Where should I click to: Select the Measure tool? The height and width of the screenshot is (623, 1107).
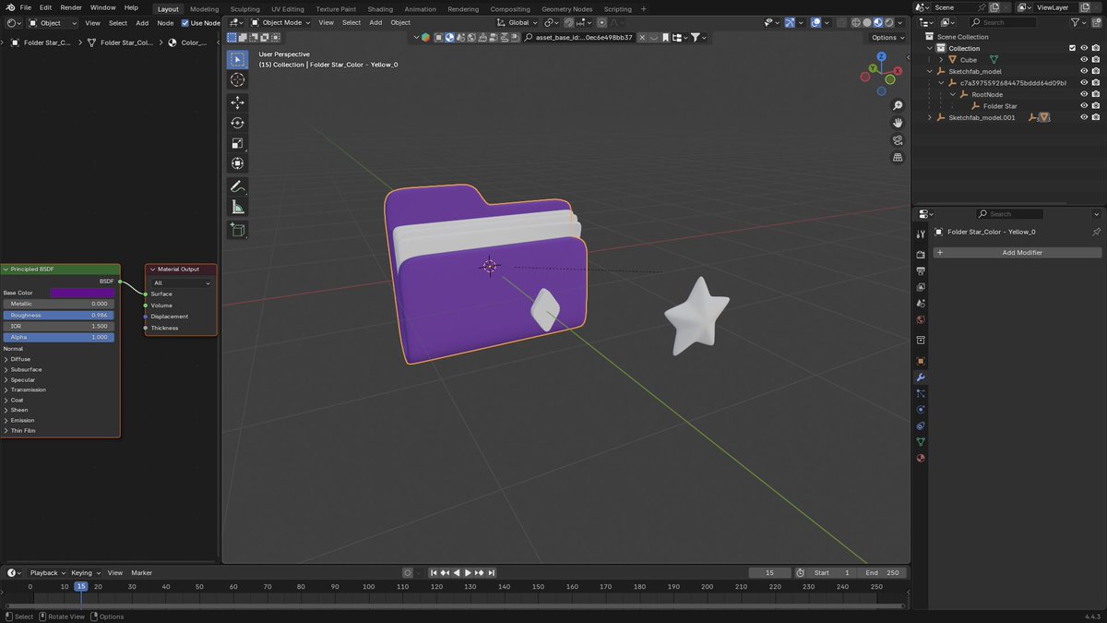tap(237, 207)
